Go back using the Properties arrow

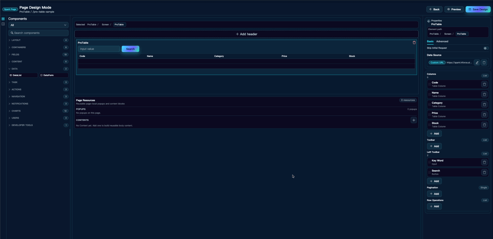429,21
